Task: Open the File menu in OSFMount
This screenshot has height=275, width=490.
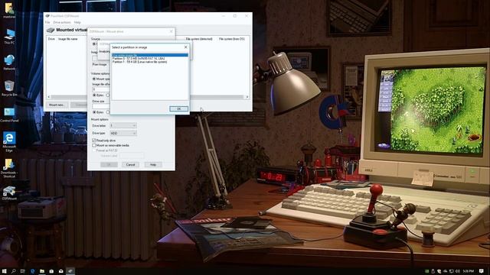Action: (x=47, y=22)
